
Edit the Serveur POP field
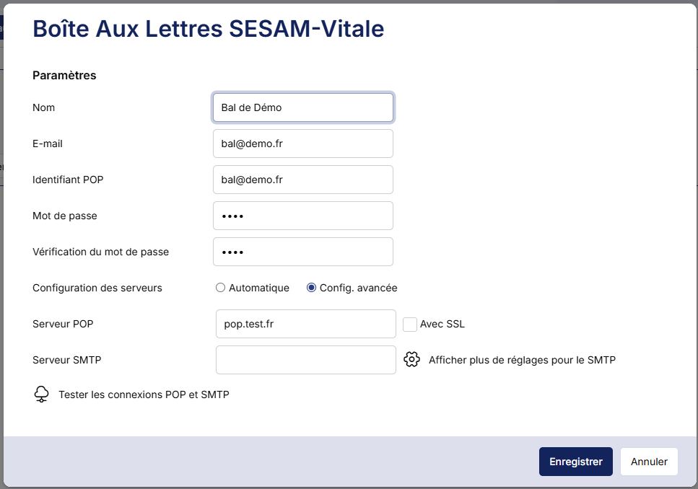pos(306,324)
